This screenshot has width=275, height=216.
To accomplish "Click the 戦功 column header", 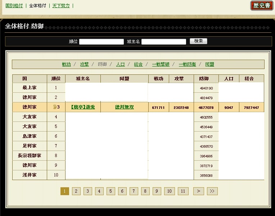I will [158, 79].
